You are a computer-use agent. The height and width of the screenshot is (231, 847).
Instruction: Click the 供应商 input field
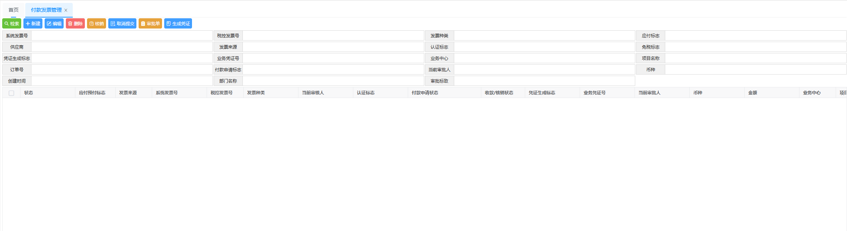click(122, 47)
